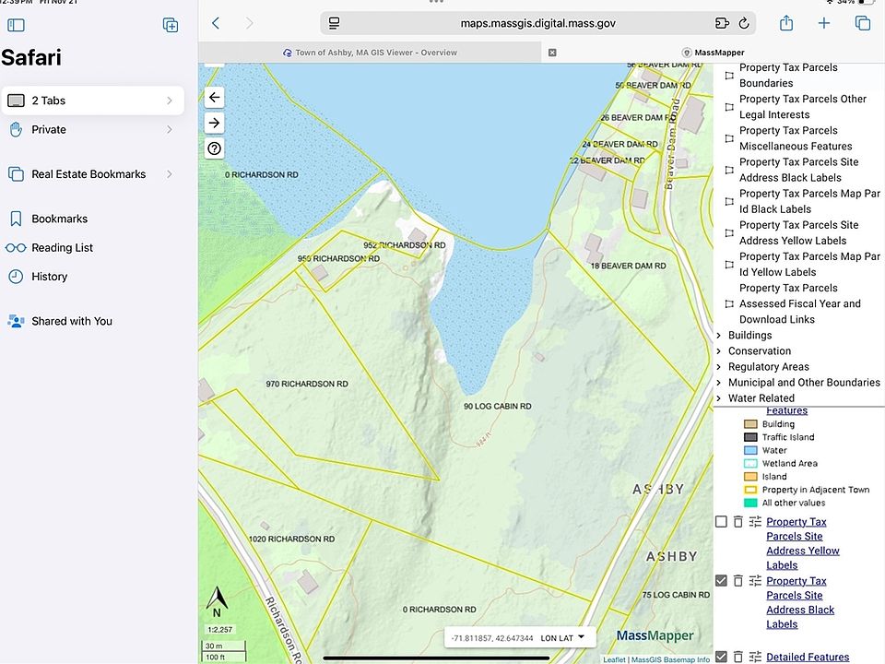Delete Site Address Yellow Labels layer
The height and width of the screenshot is (664, 885).
click(737, 522)
